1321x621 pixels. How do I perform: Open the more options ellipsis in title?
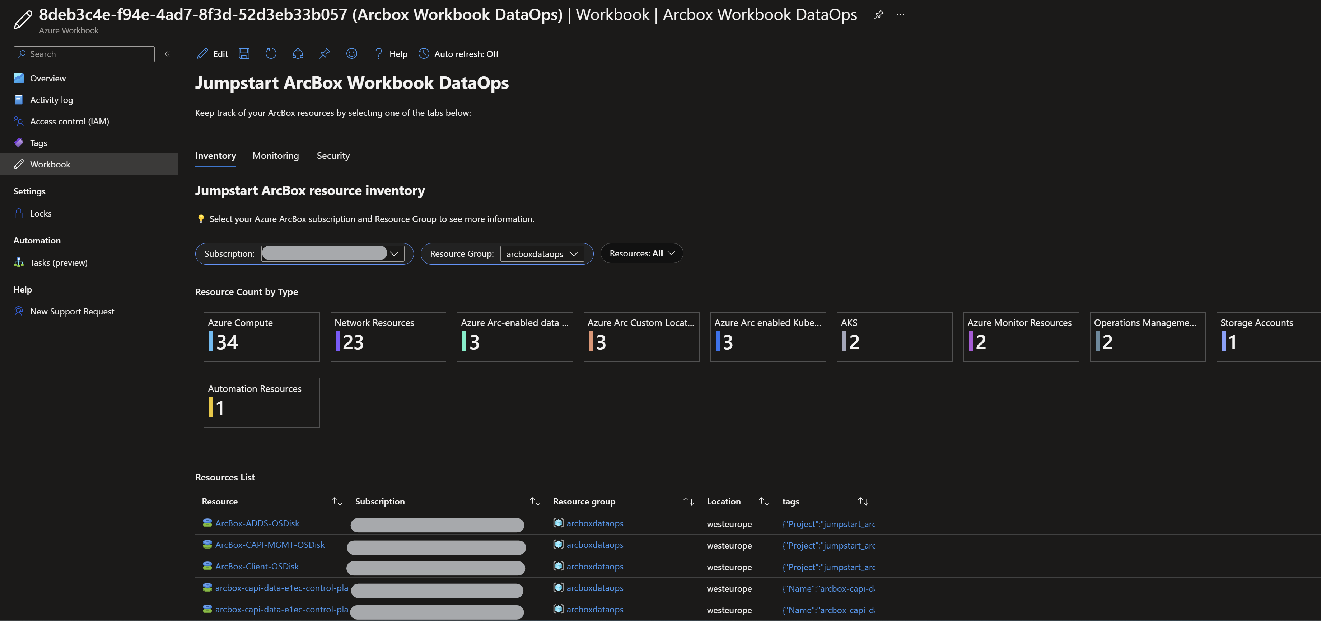pos(901,15)
